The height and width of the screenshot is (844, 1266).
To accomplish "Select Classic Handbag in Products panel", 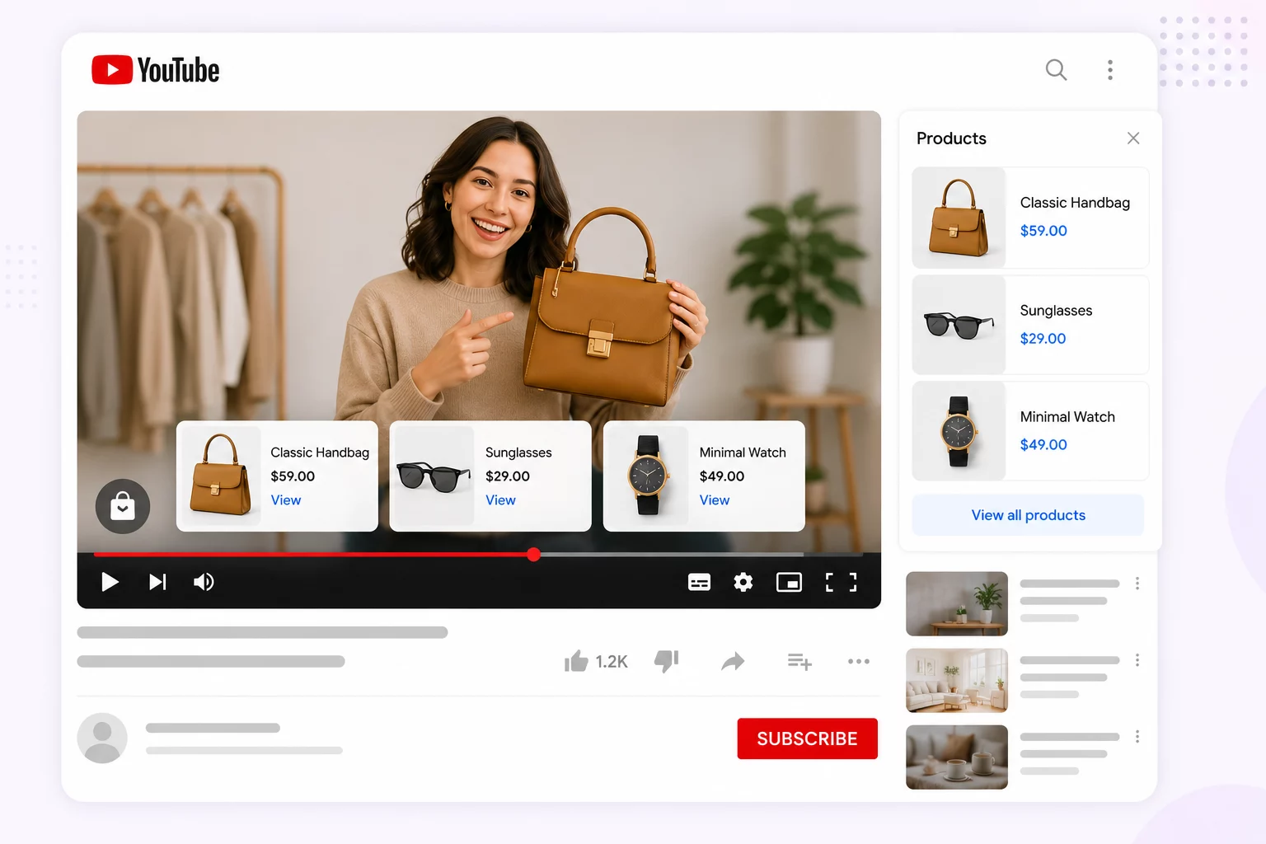I will pyautogui.click(x=1030, y=218).
